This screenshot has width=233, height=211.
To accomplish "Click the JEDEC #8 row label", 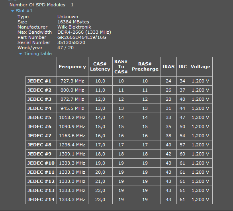I will (41, 145).
